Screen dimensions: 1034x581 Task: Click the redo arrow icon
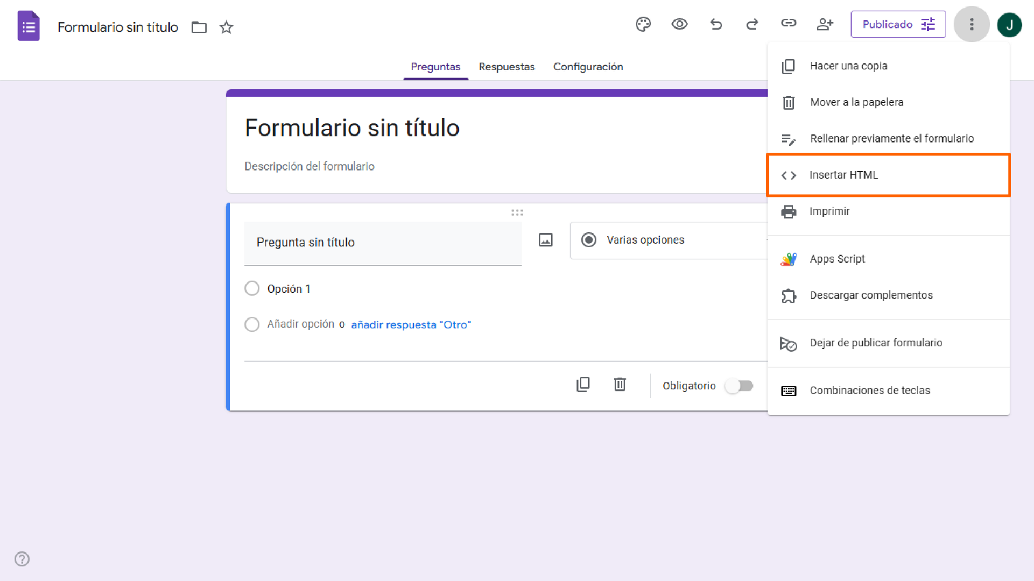(752, 24)
